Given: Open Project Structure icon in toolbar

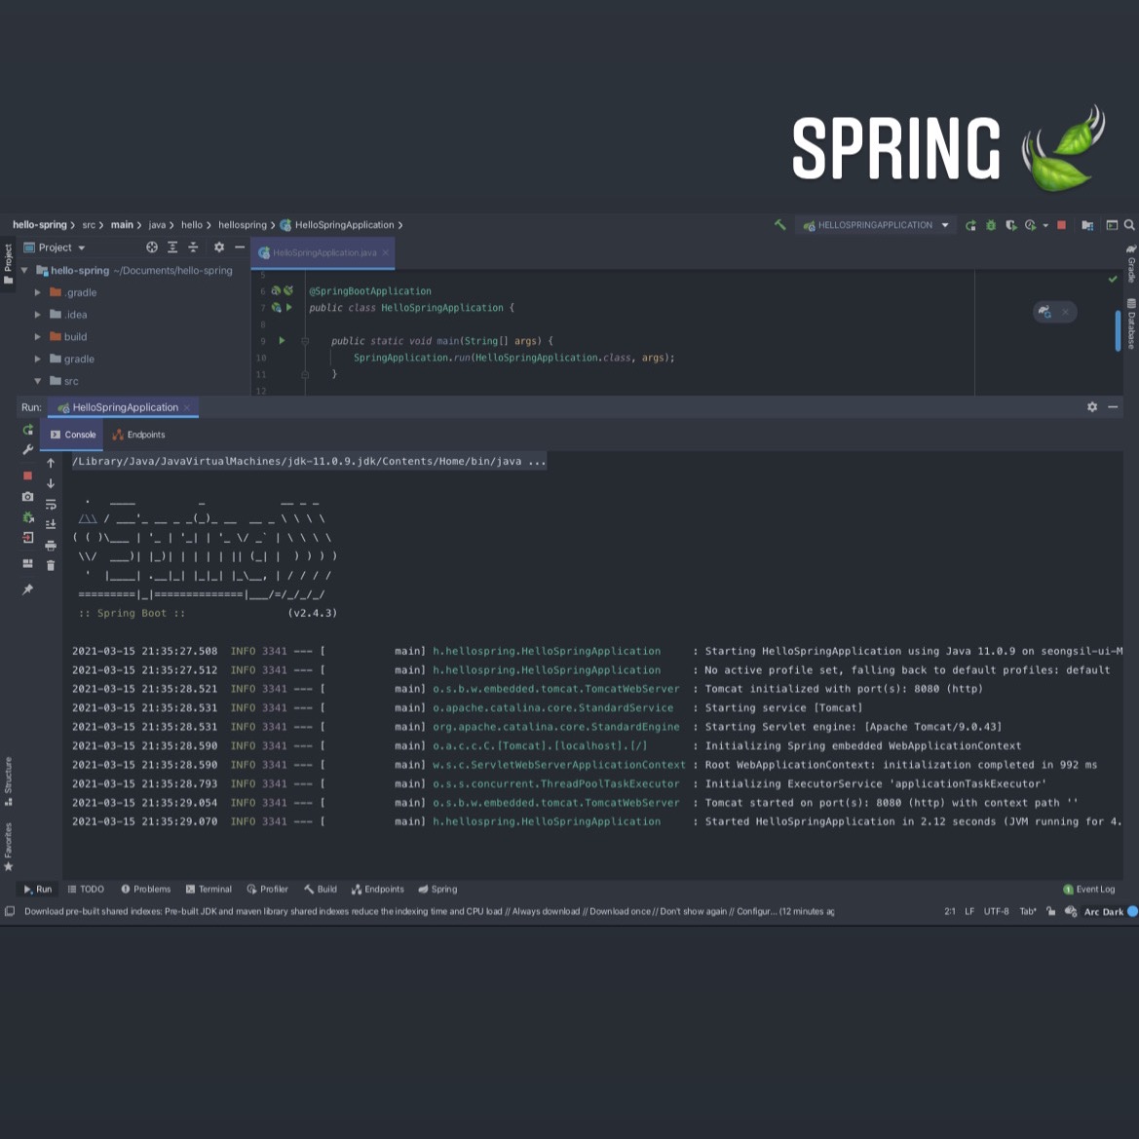Looking at the screenshot, I should (1087, 225).
